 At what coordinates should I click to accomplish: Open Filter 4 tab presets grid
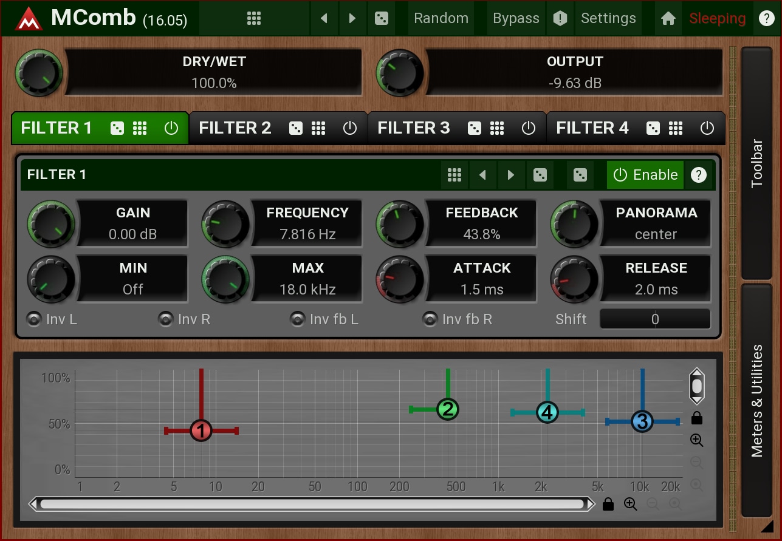(676, 128)
